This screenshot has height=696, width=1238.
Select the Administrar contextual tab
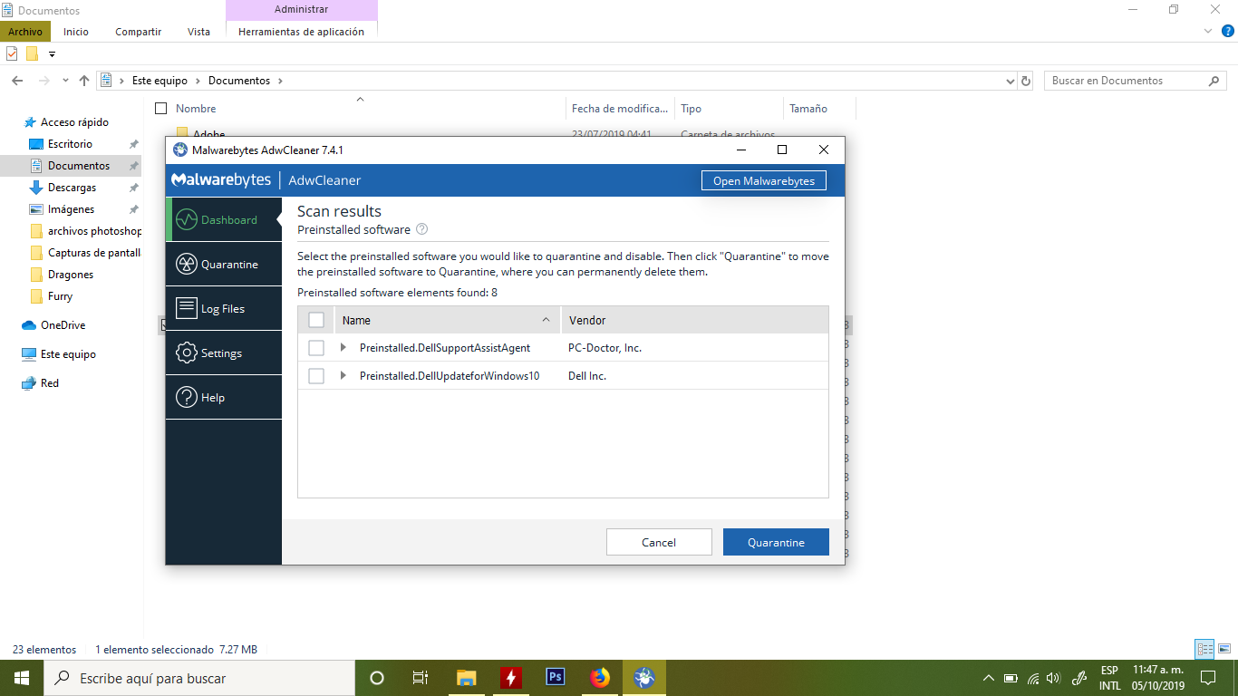point(301,9)
